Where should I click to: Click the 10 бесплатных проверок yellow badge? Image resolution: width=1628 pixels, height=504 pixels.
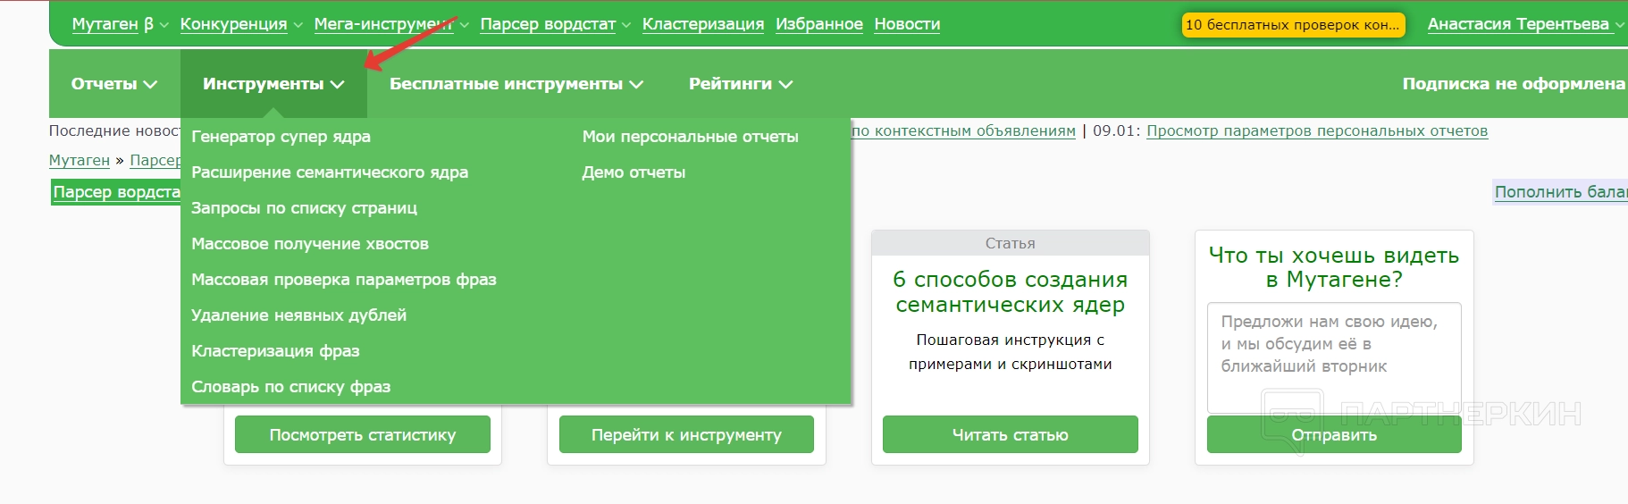click(1293, 25)
